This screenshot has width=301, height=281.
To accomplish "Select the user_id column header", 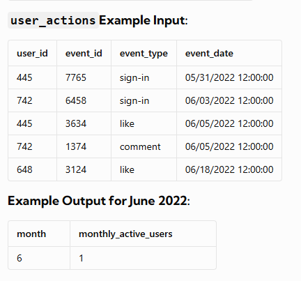I will 32,54.
